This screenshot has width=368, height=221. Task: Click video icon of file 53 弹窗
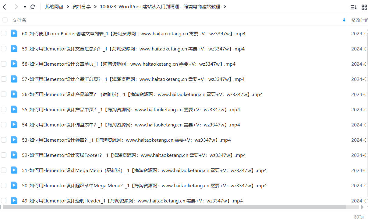point(14,140)
